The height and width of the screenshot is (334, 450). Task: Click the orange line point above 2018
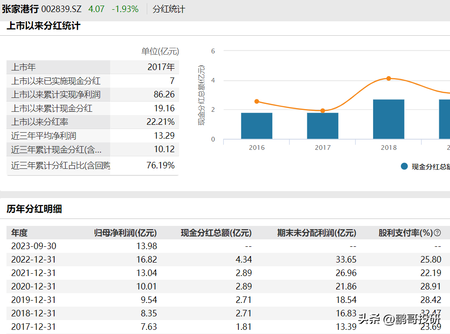click(x=388, y=78)
